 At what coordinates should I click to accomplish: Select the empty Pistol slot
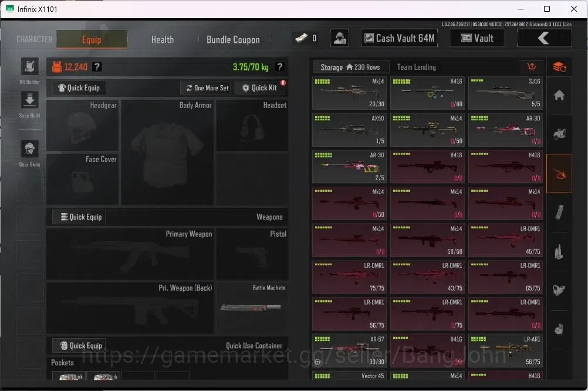pyautogui.click(x=252, y=254)
